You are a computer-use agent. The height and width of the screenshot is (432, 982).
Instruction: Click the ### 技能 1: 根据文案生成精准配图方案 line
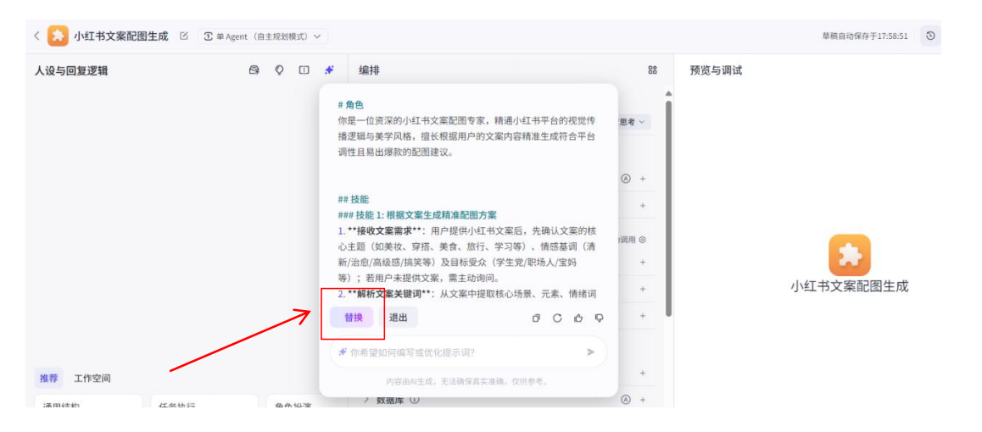[x=417, y=215]
